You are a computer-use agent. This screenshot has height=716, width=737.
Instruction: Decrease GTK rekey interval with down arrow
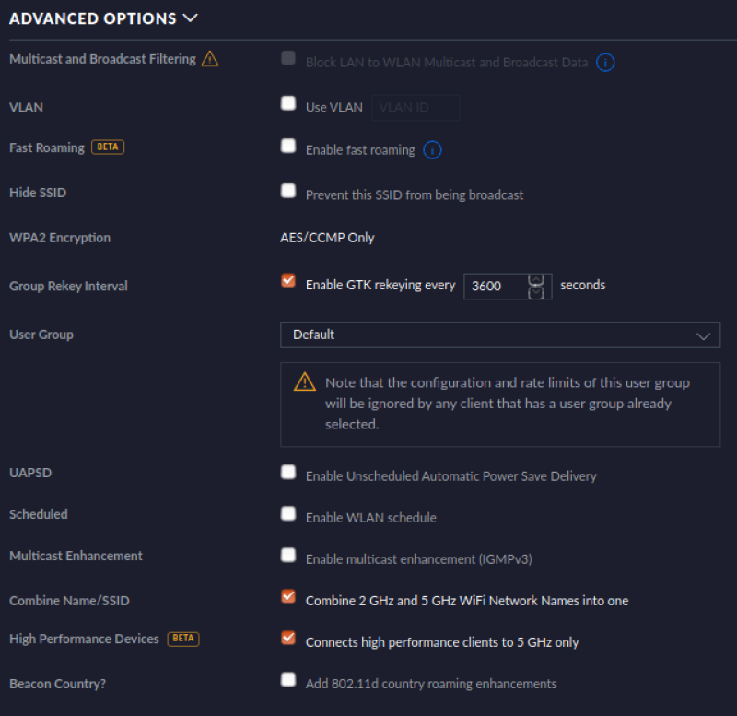pyautogui.click(x=536, y=293)
